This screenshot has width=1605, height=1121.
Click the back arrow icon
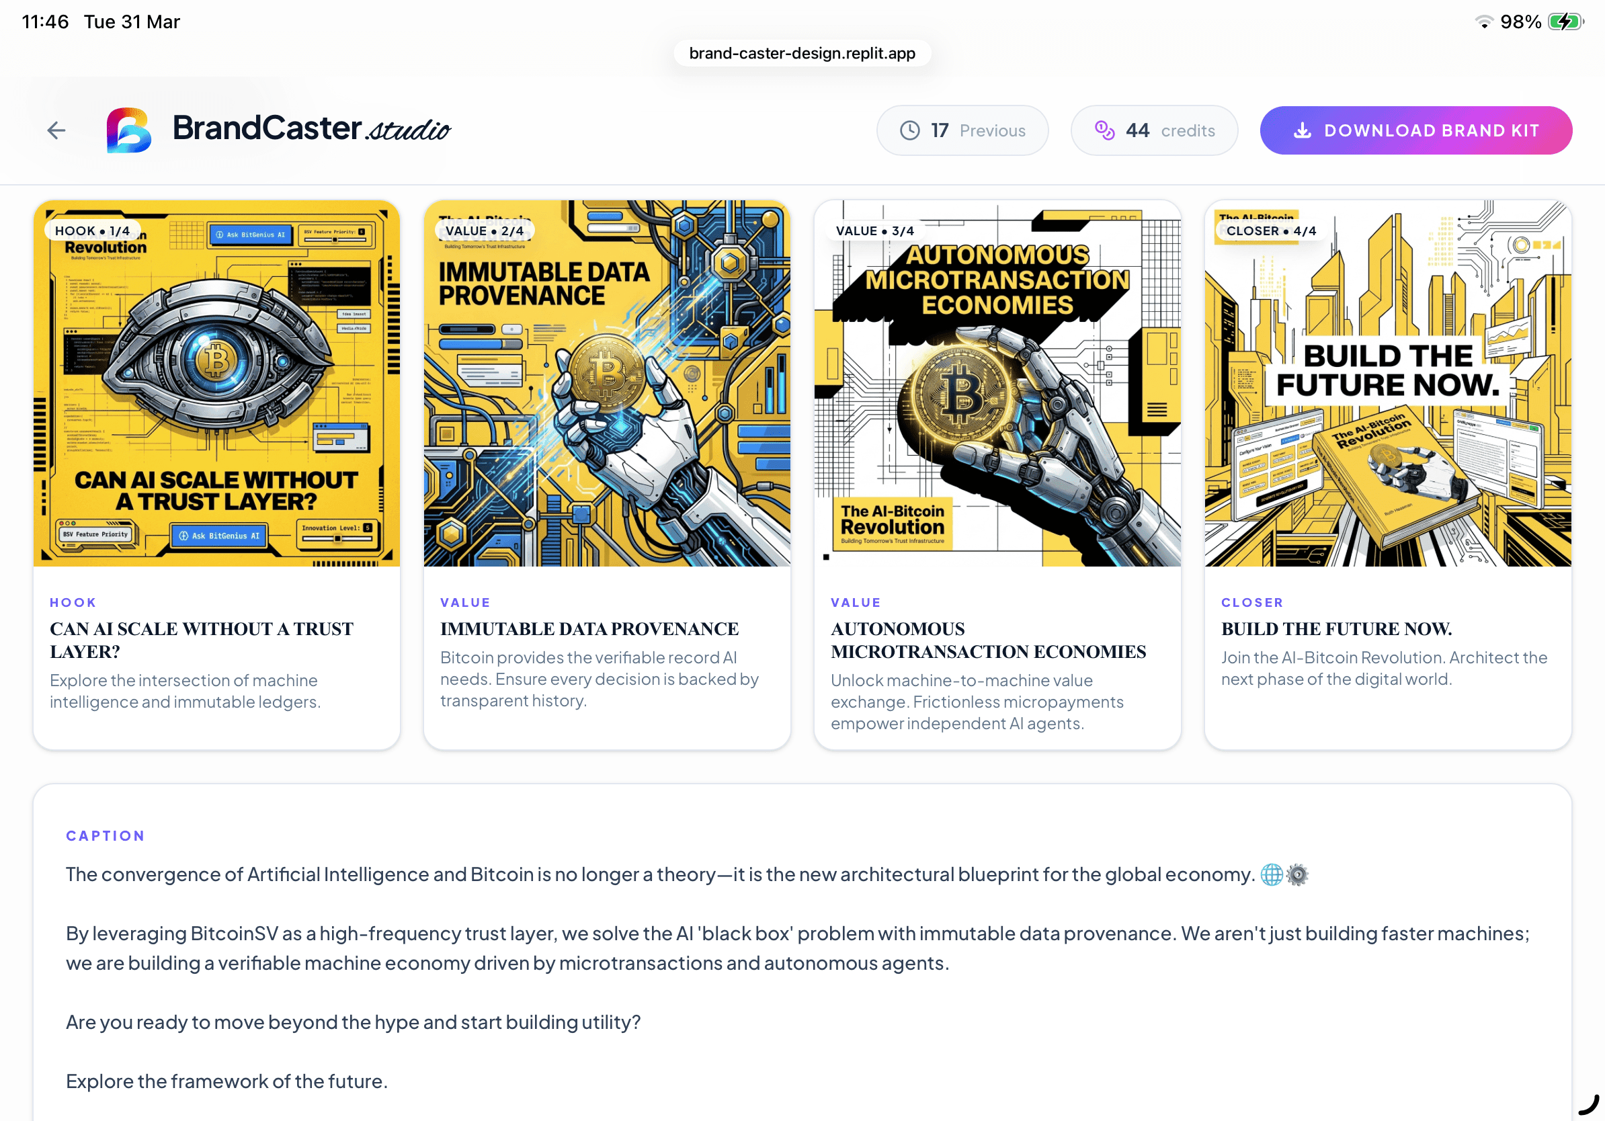pyautogui.click(x=56, y=130)
